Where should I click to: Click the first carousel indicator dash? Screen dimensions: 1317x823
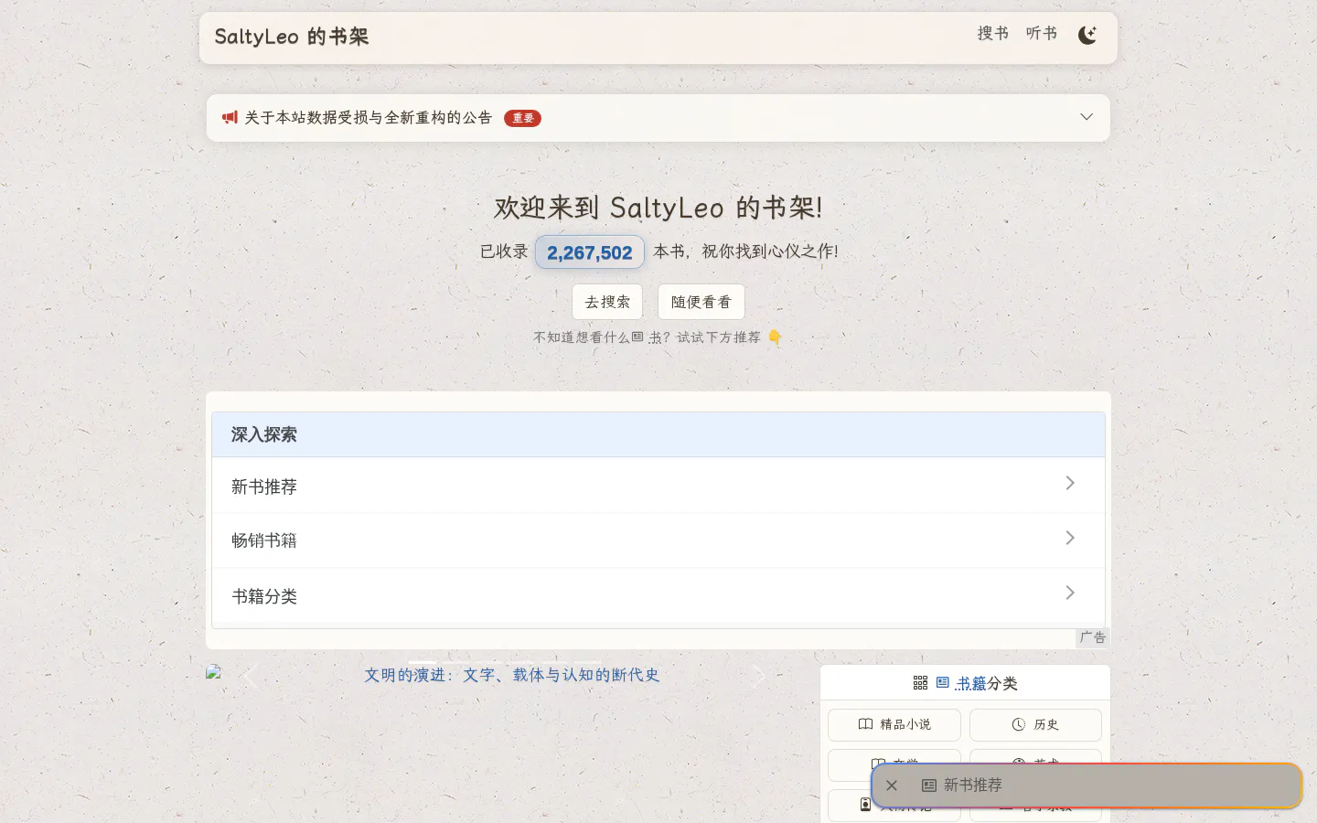coord(423,661)
